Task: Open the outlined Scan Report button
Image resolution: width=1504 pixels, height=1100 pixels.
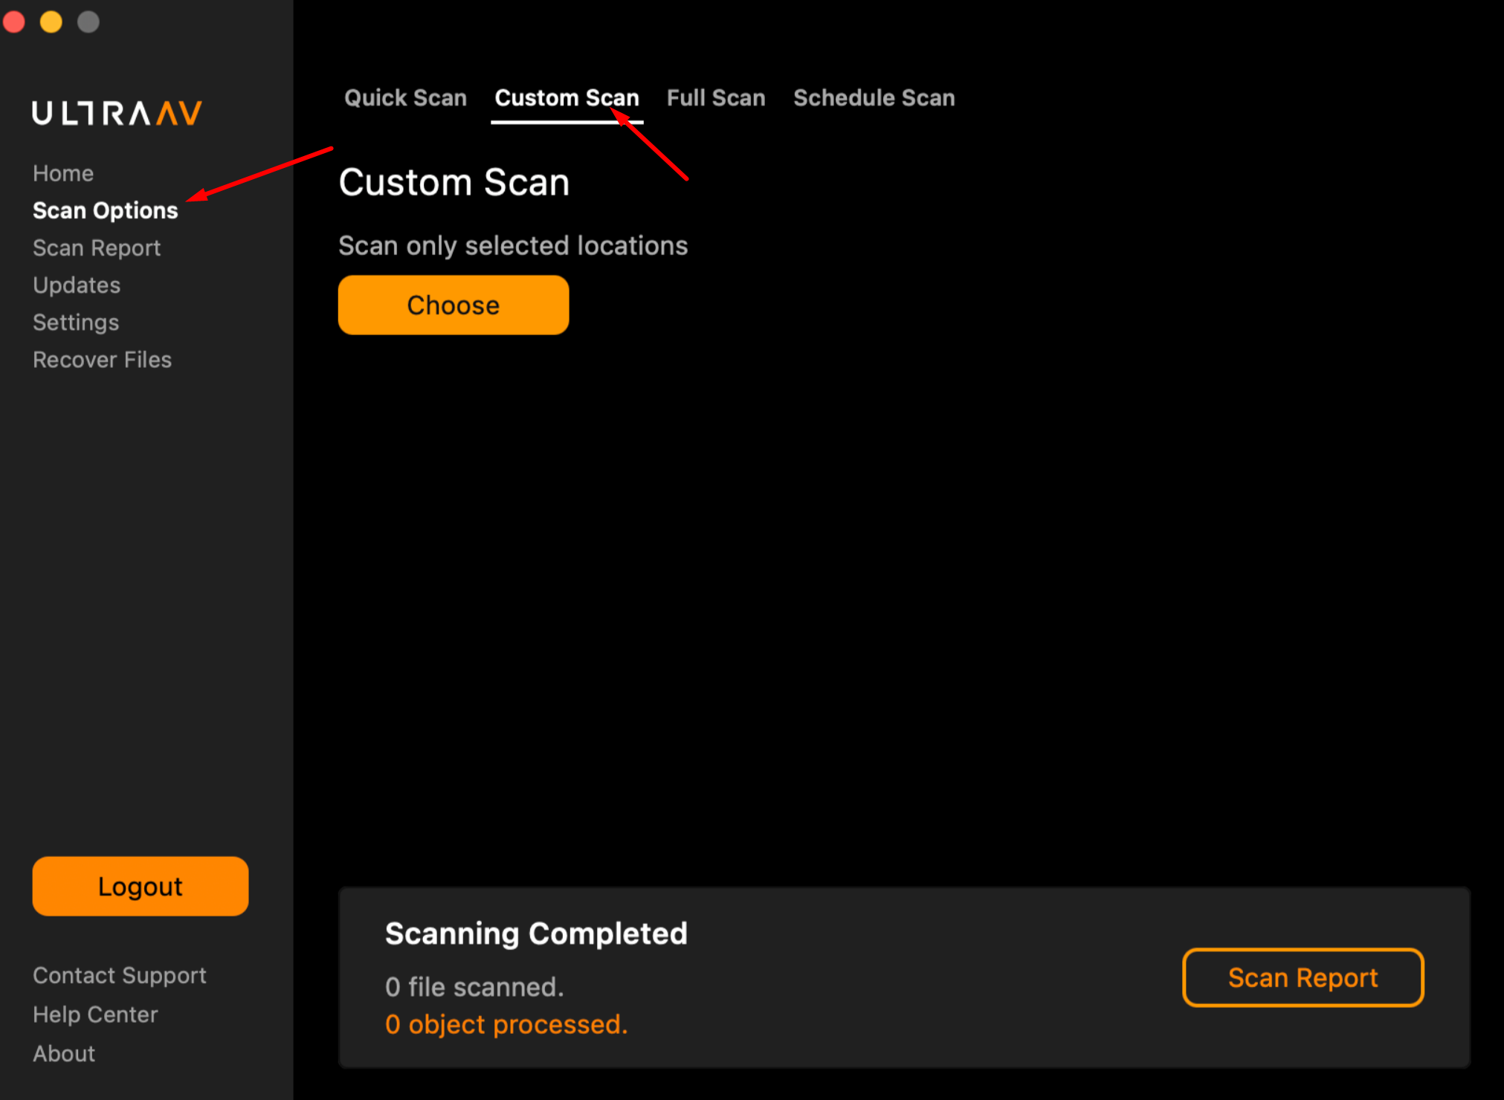Action: point(1303,977)
